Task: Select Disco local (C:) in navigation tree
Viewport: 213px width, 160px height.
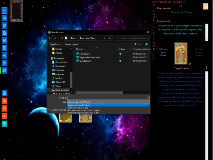Action: [62, 90]
